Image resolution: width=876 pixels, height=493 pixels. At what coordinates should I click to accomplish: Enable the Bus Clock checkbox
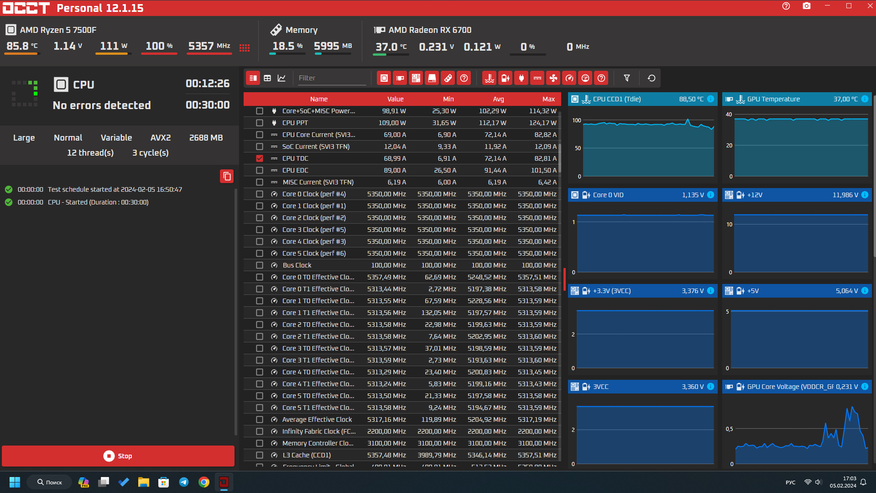pos(260,265)
